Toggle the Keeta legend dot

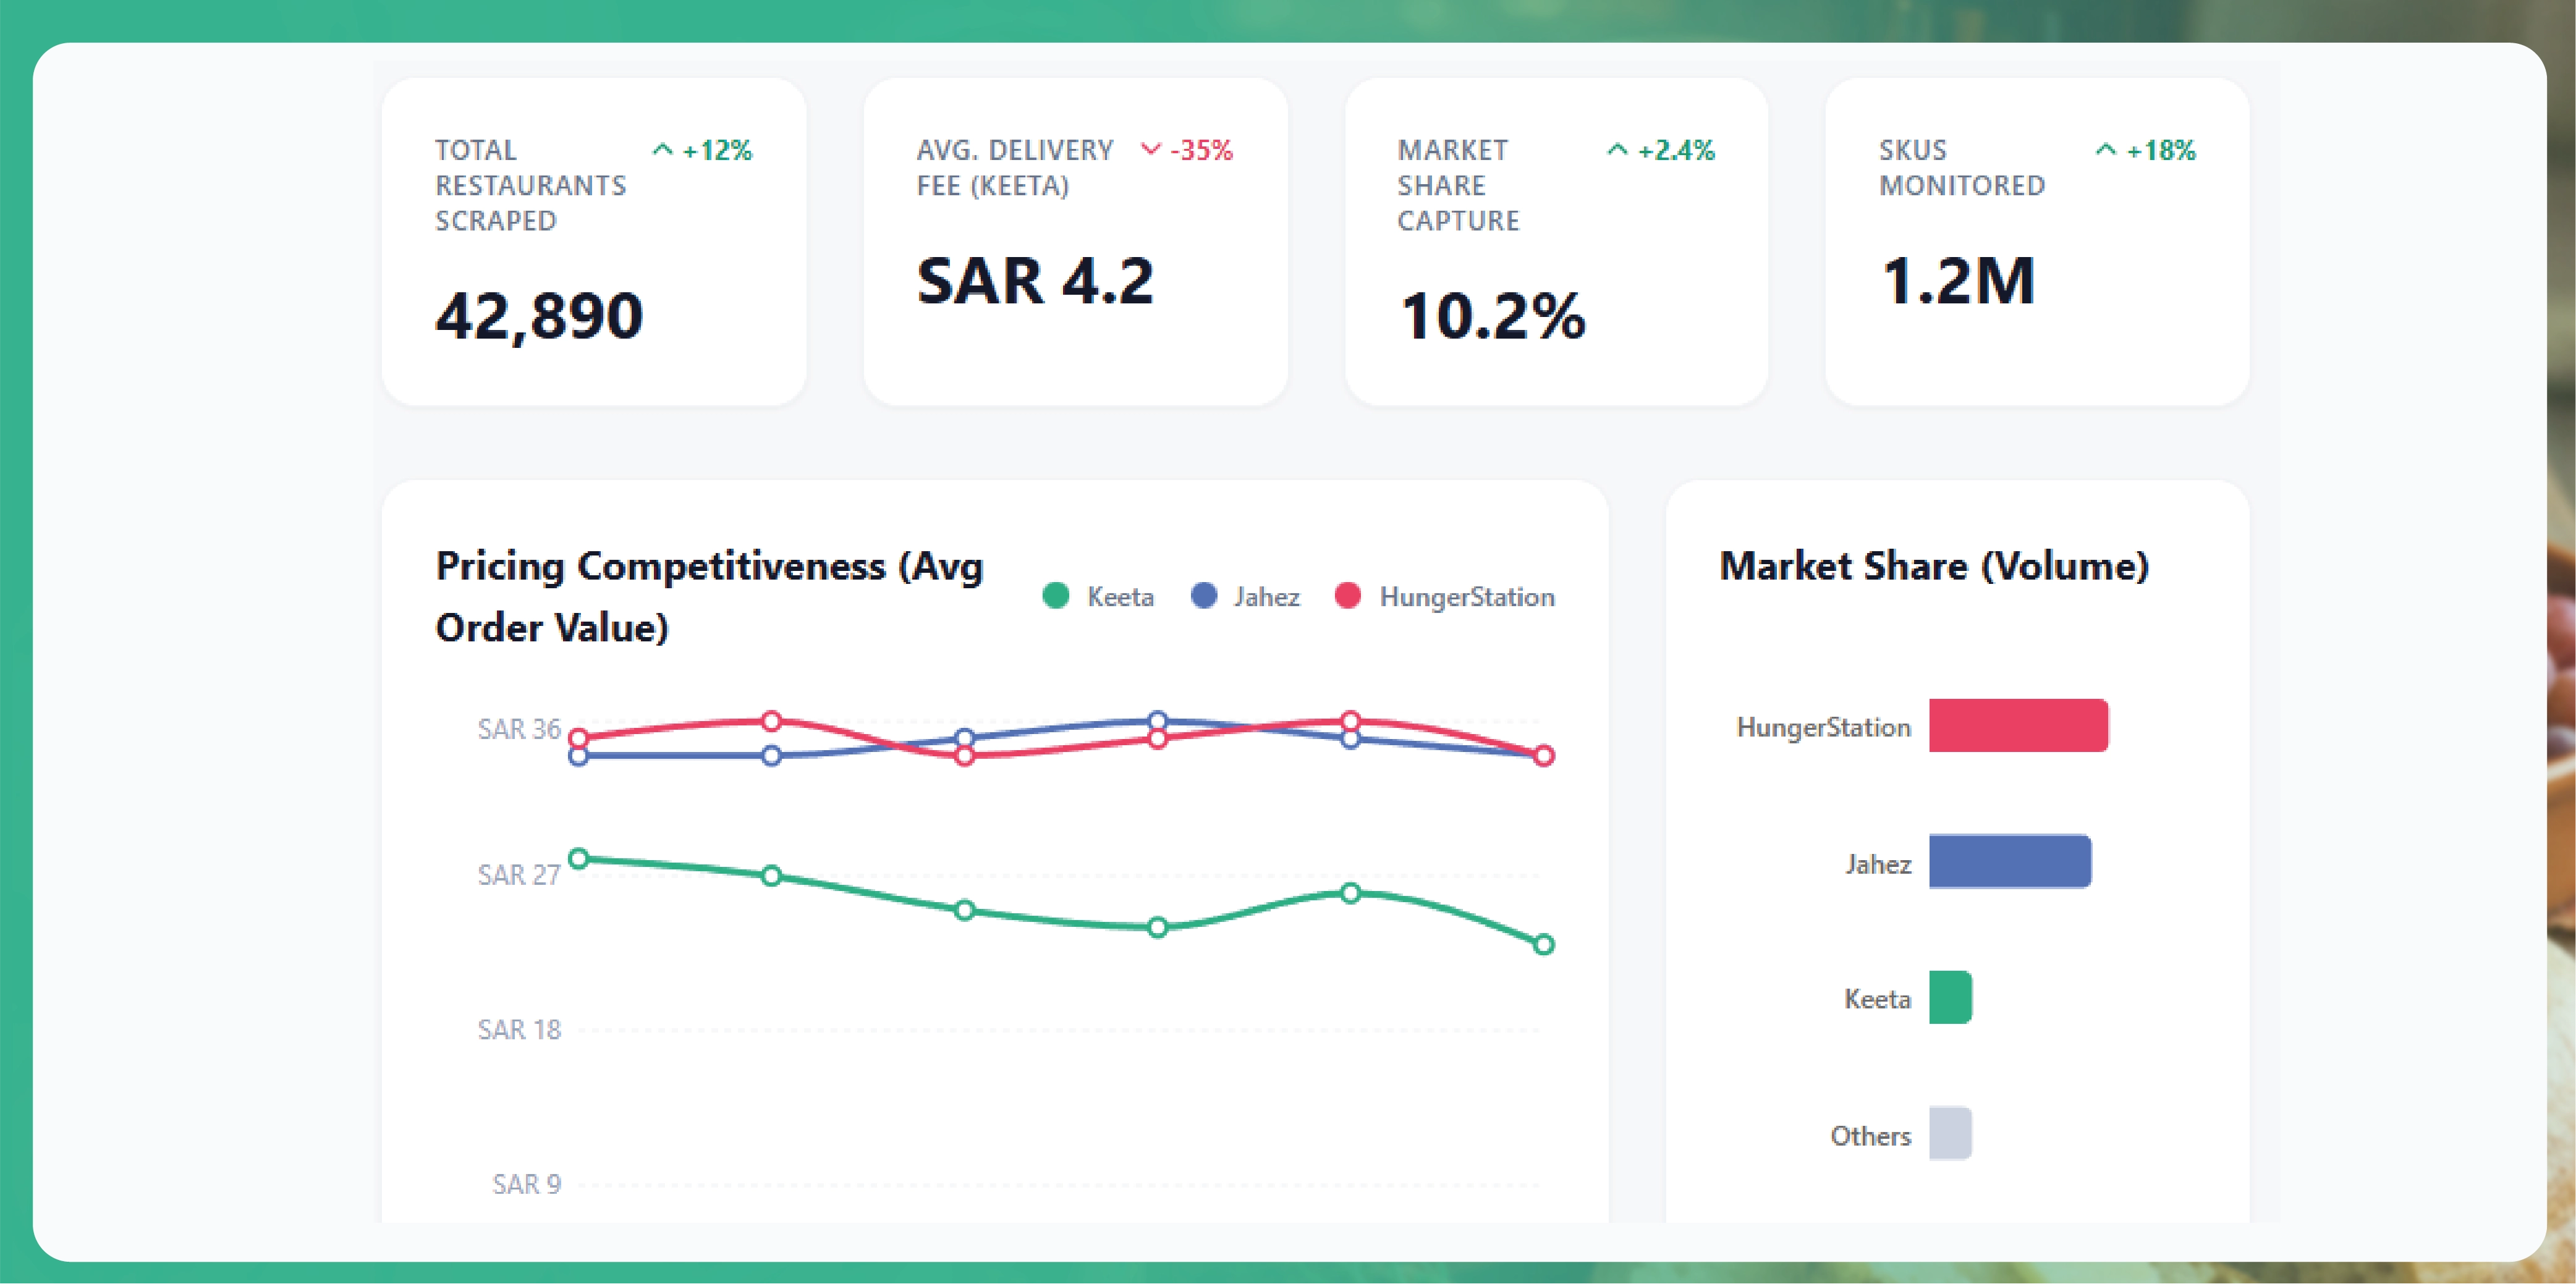pos(1055,596)
